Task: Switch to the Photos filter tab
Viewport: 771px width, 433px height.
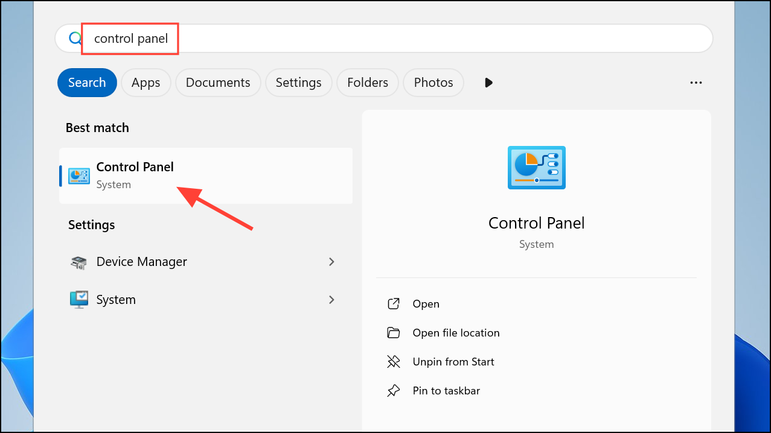Action: [433, 83]
